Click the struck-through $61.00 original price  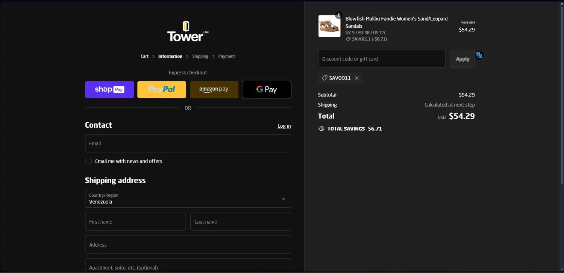click(468, 23)
